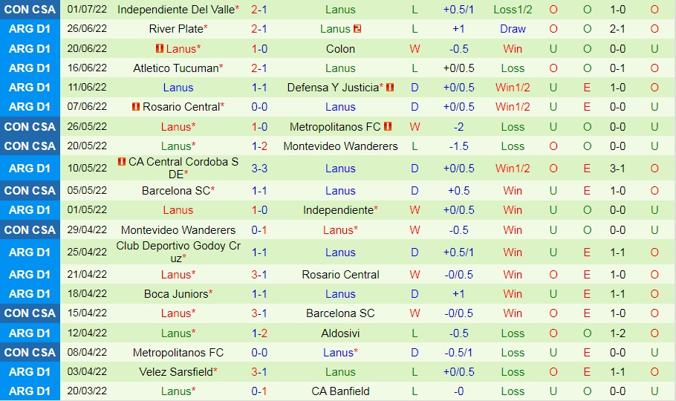The width and height of the screenshot is (676, 401).
Task: Click the Aldosivi team name
Action: point(340,333)
